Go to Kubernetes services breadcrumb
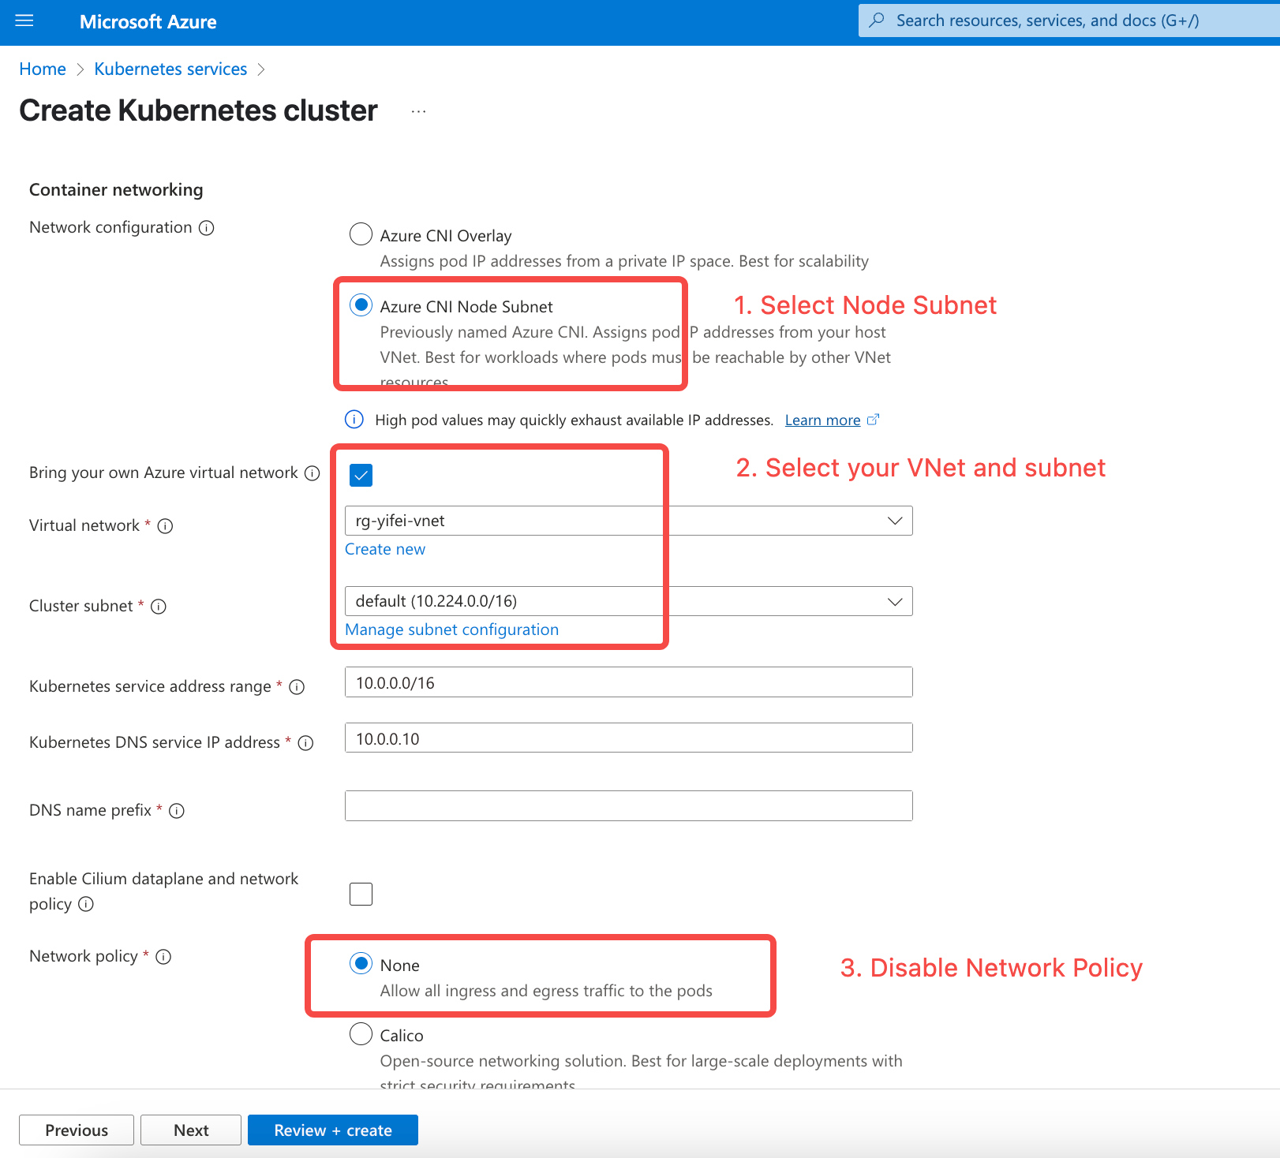Image resolution: width=1280 pixels, height=1158 pixels. click(170, 69)
